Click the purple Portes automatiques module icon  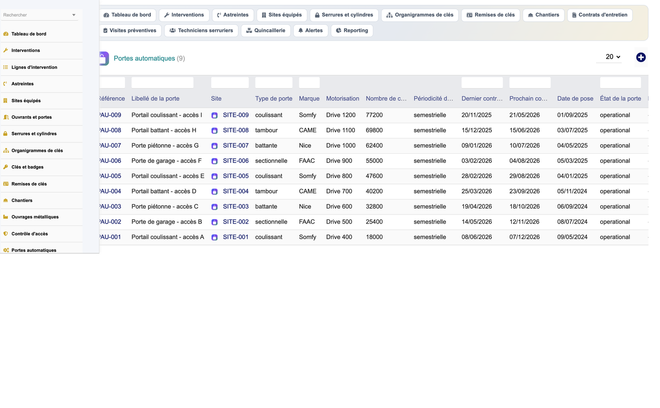(104, 58)
